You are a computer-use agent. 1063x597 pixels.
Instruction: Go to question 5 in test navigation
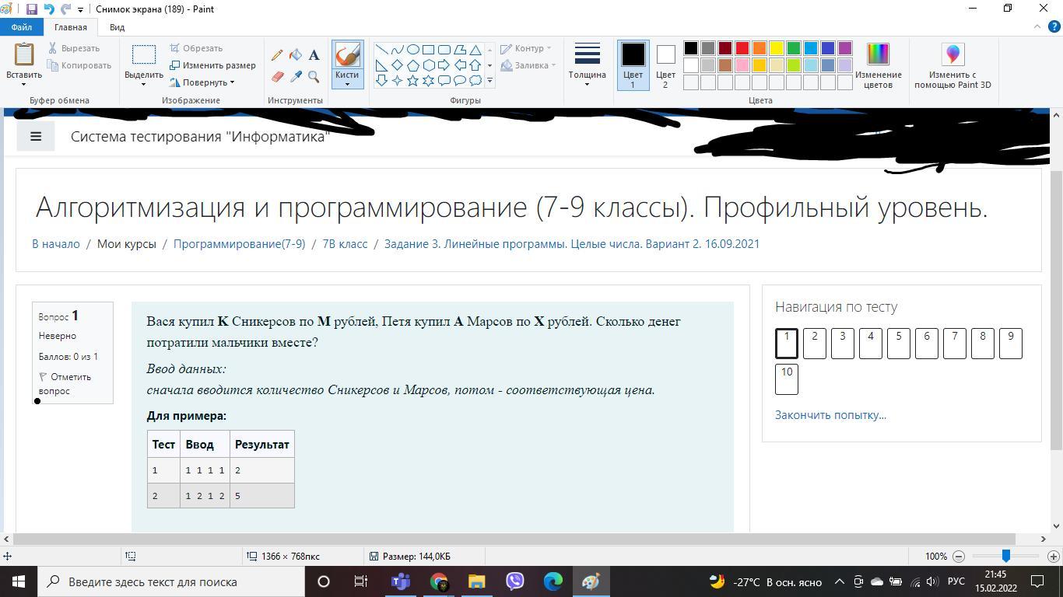(899, 344)
